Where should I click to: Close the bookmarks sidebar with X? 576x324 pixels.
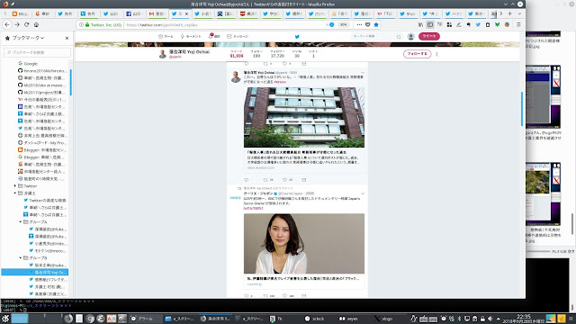(67, 38)
